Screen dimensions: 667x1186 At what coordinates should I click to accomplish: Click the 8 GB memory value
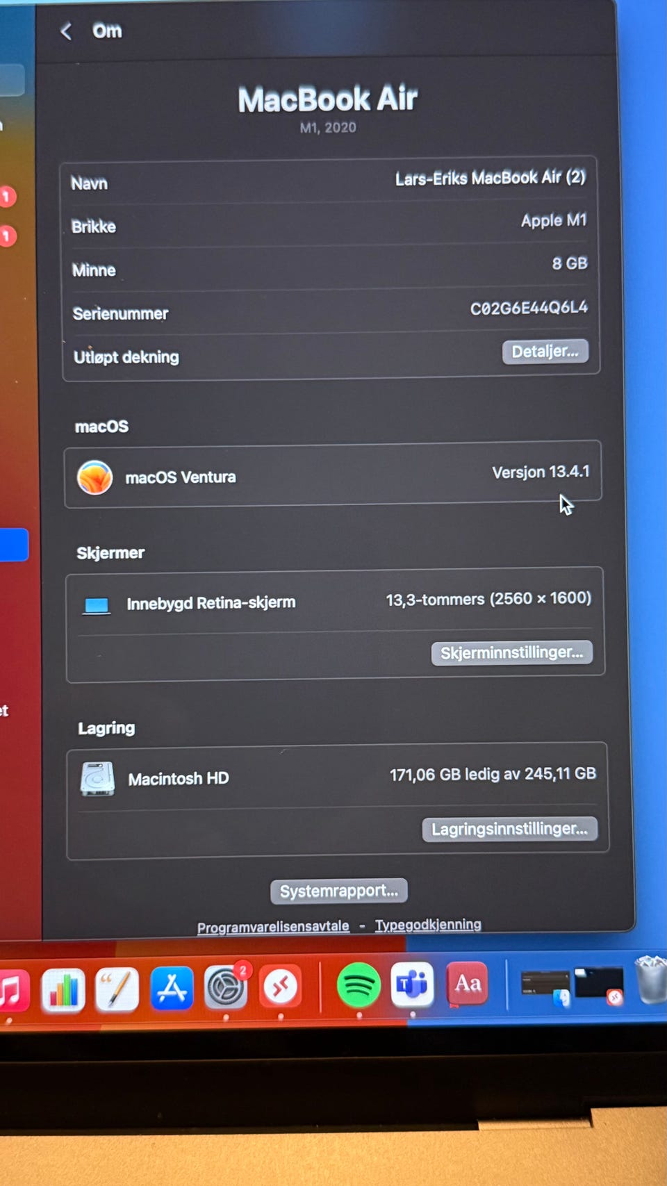coord(570,264)
